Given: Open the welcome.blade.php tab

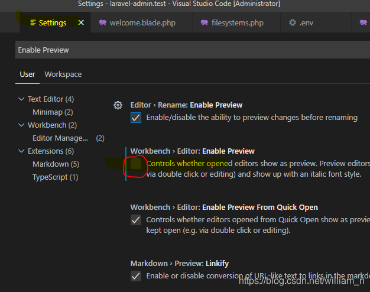Looking at the screenshot, I should 141,22.
